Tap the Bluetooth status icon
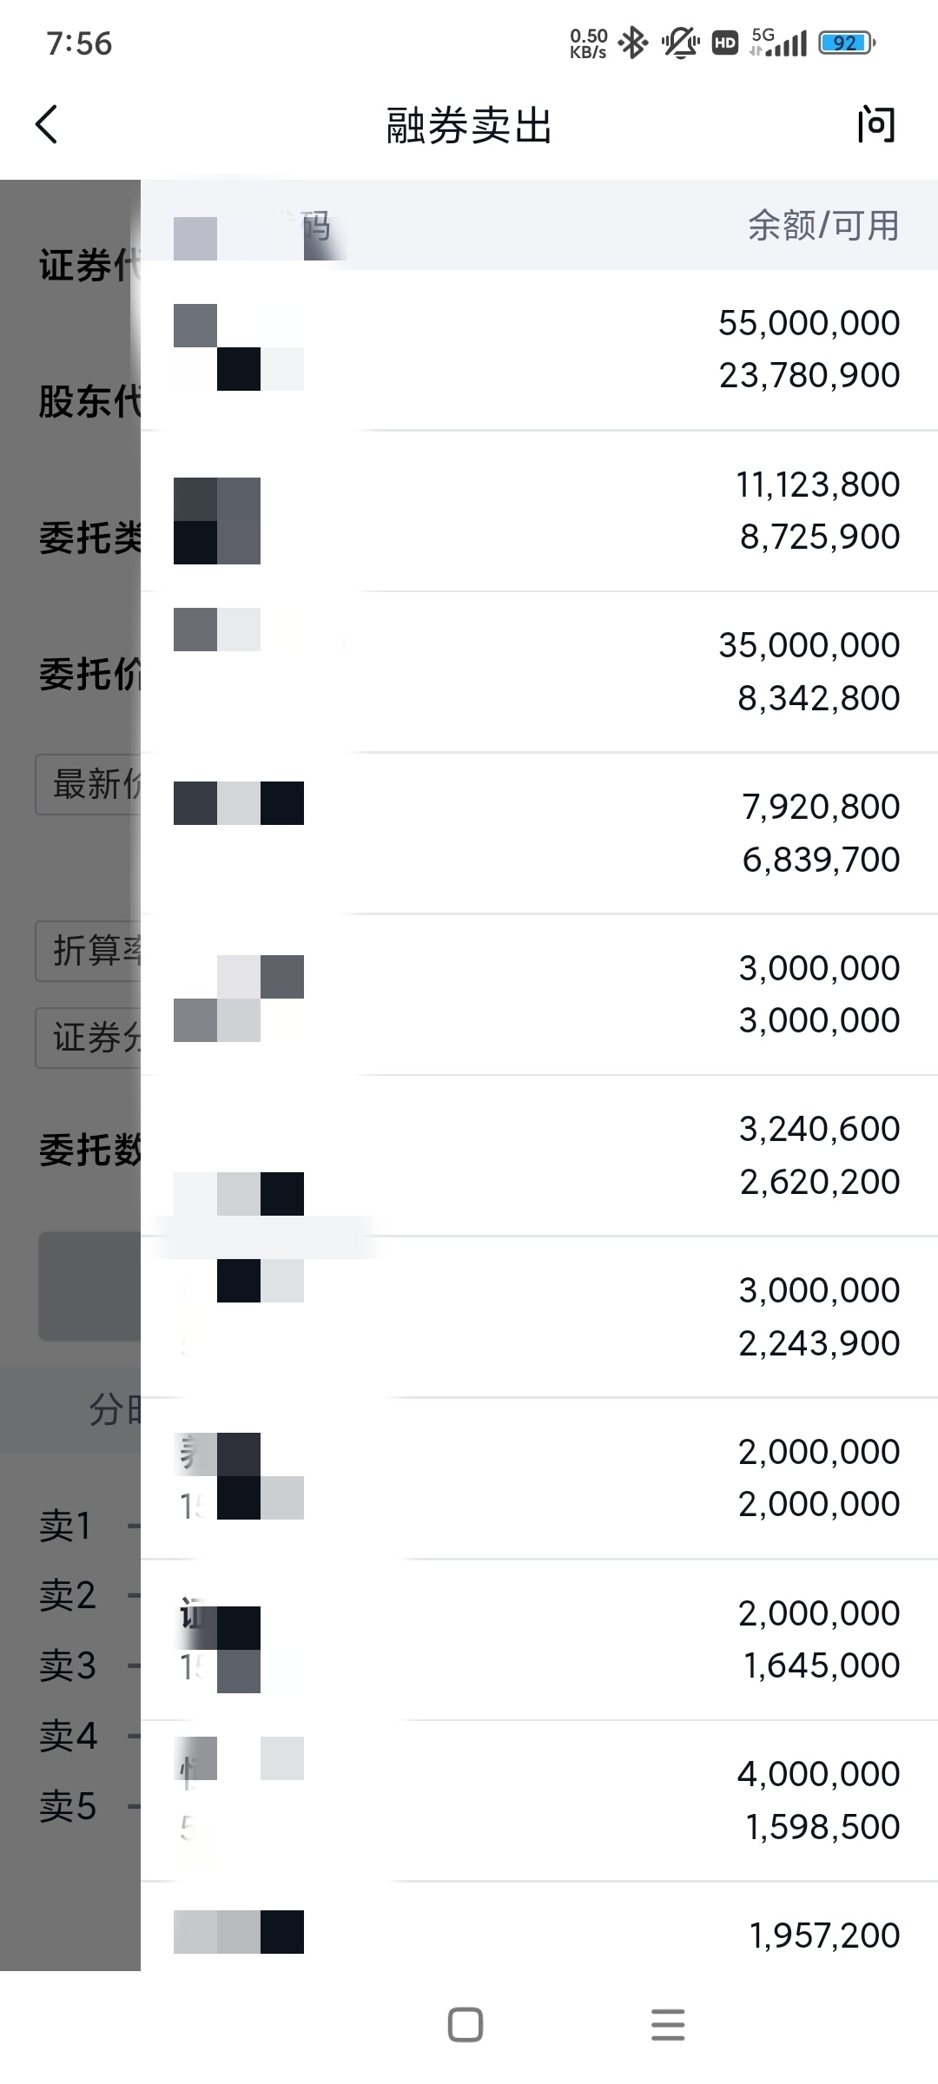The height and width of the screenshot is (2084, 938). (633, 43)
